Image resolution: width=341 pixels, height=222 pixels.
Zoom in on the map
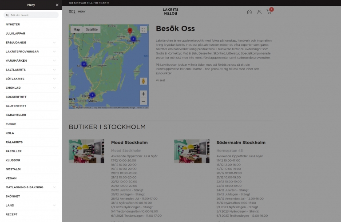click(x=143, y=94)
